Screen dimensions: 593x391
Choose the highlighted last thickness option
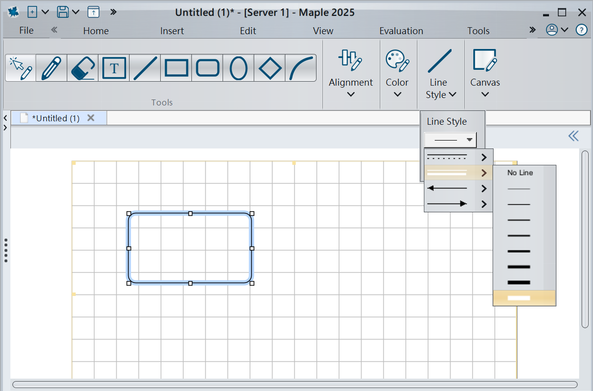coord(524,298)
